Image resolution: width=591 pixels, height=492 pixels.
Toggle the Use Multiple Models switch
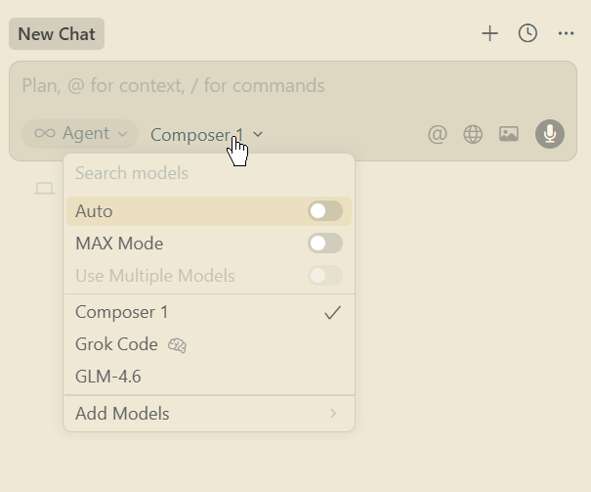click(324, 276)
